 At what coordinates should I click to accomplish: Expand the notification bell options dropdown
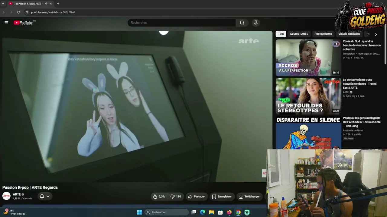[x=48, y=196]
